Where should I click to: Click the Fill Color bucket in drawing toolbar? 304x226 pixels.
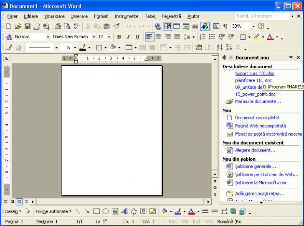click(164, 211)
